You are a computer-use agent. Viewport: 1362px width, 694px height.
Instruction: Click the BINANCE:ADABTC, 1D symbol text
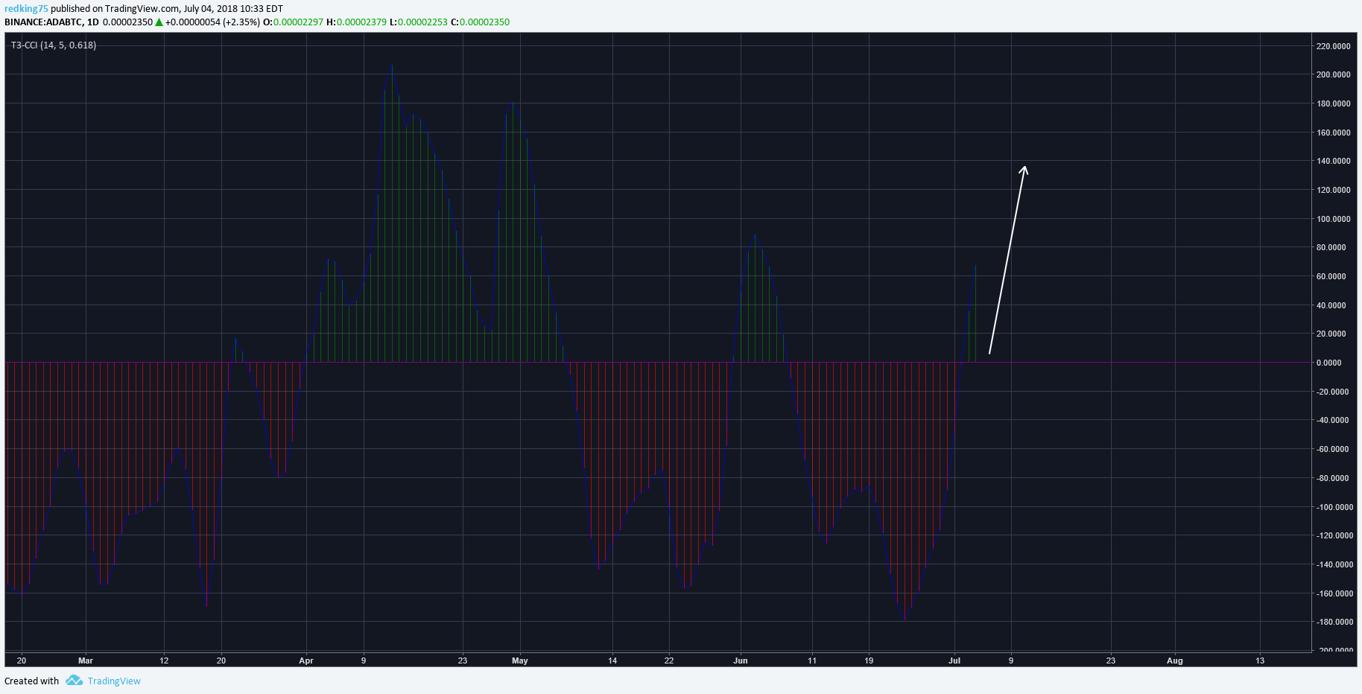coord(51,22)
